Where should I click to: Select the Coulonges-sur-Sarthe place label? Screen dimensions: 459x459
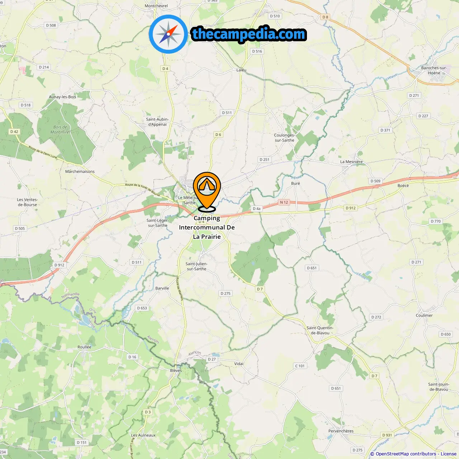click(x=284, y=138)
